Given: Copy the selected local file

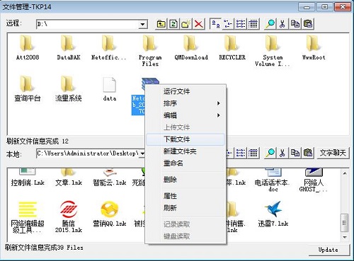Looking at the screenshot, I should 295,153.
